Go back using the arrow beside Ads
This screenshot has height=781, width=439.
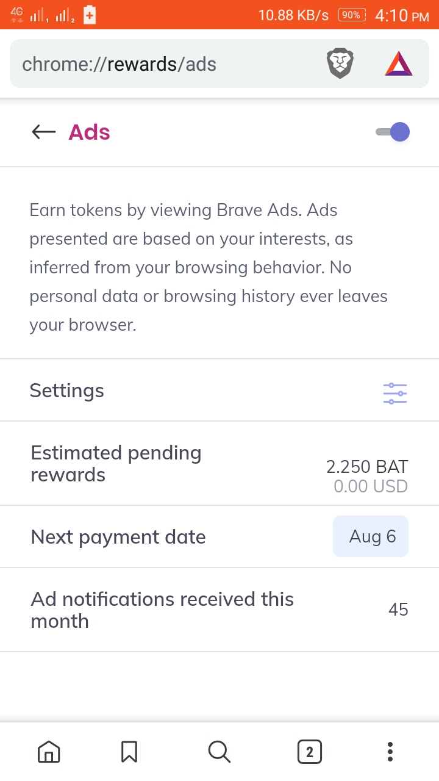click(44, 132)
